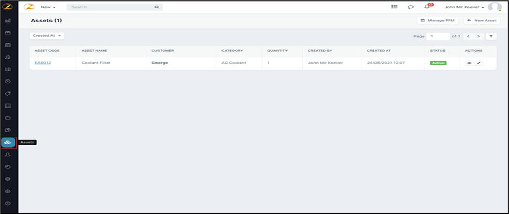Open the bar chart dashboard icon in sidebar
Image resolution: width=509 pixels, height=214 pixels.
tap(8, 20)
